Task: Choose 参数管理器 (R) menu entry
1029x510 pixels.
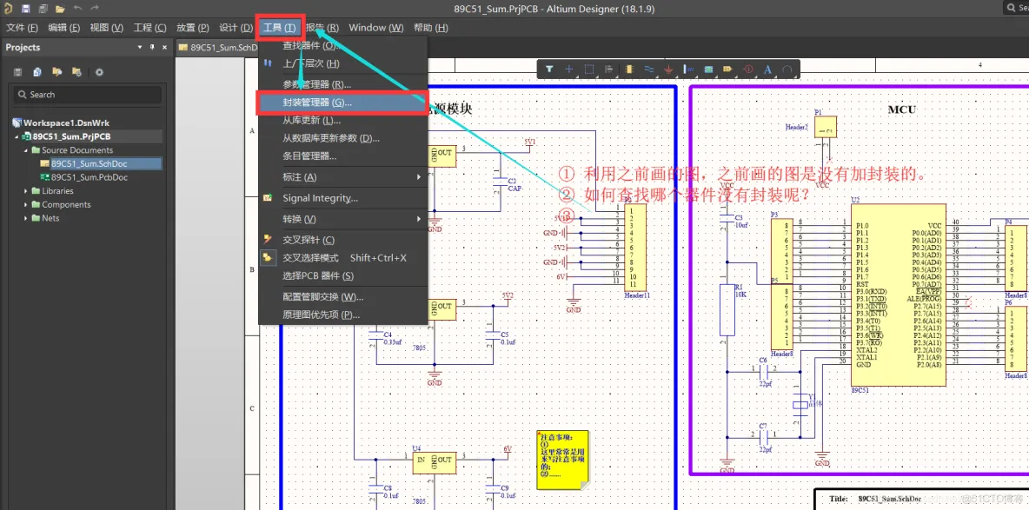Action: coord(343,84)
